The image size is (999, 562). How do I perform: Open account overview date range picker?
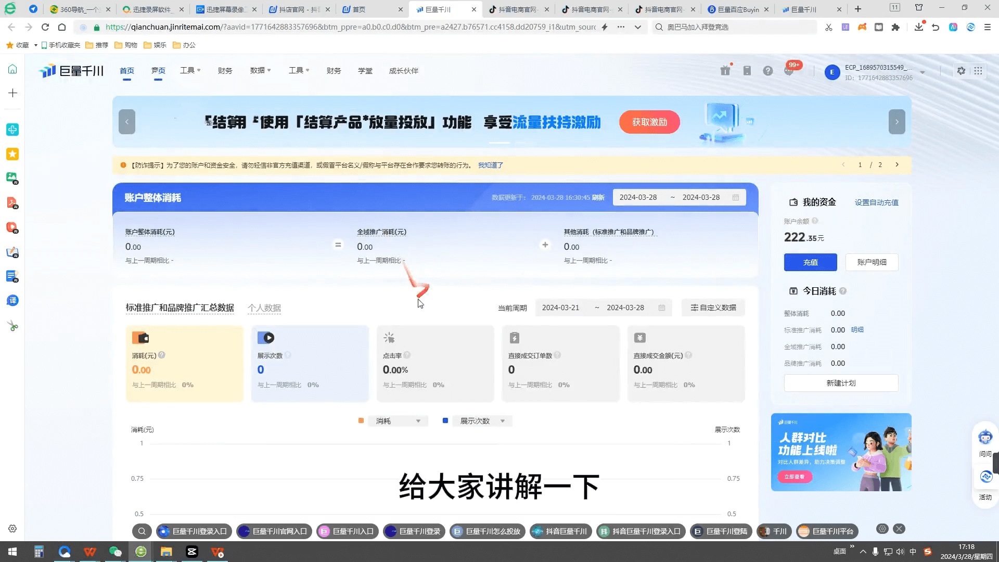click(679, 197)
